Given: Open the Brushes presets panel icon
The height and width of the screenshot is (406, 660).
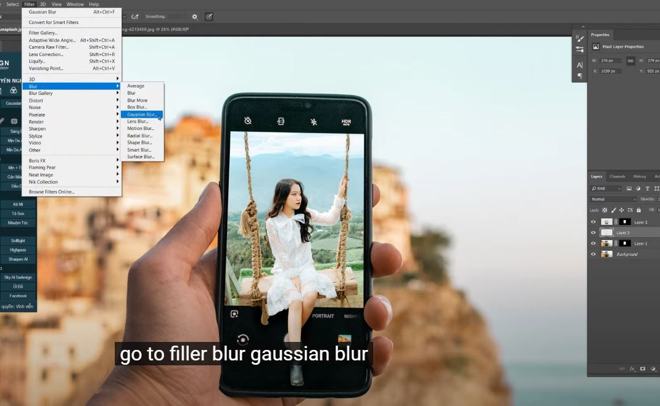Looking at the screenshot, I should click(x=580, y=49).
